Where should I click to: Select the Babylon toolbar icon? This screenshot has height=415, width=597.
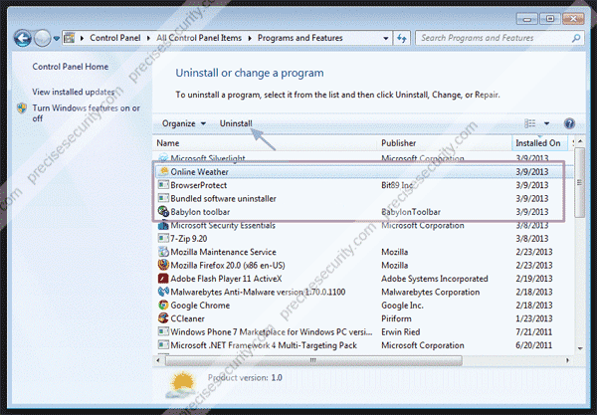164,211
